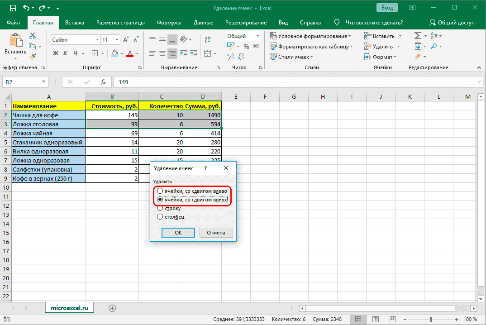
Task: Select shift cells up radio option
Action: point(160,200)
